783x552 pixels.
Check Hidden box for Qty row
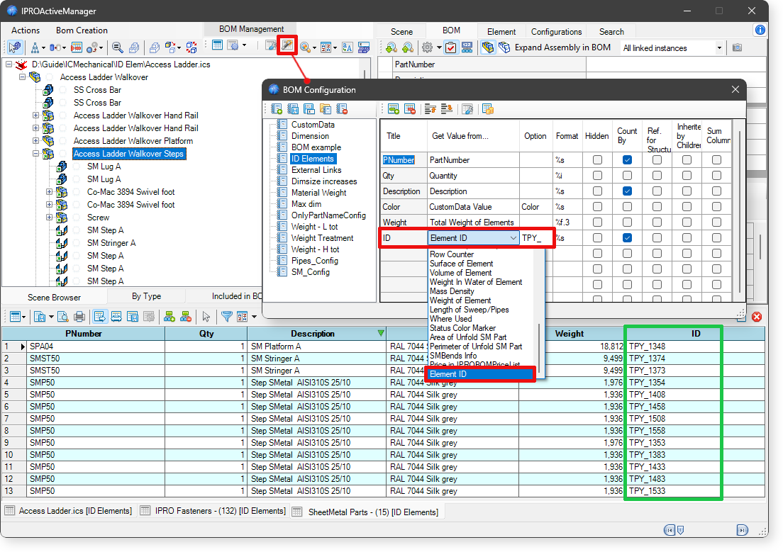click(x=597, y=176)
